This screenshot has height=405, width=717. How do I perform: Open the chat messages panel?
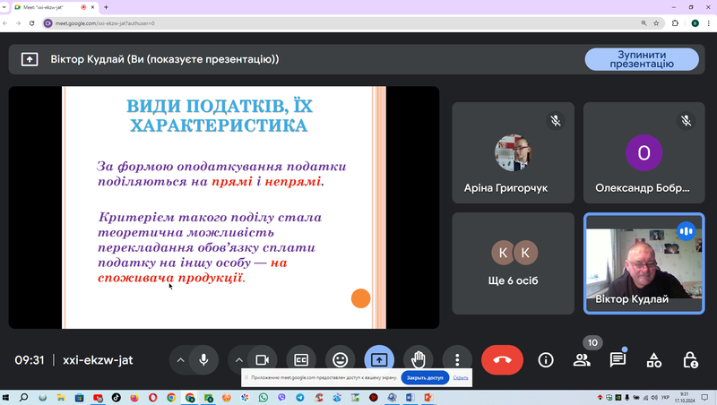618,360
